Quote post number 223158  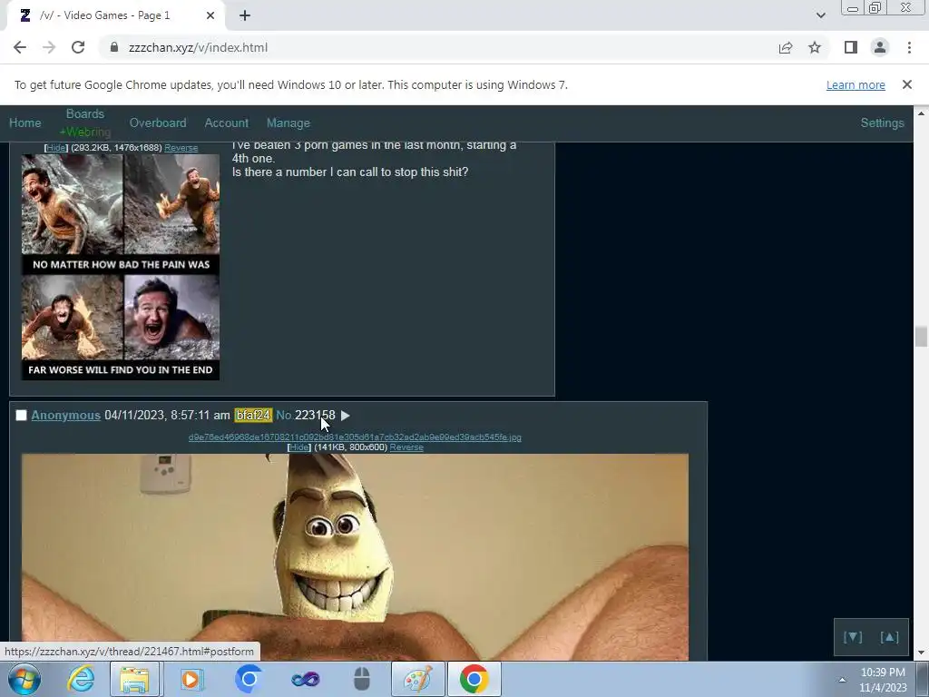coord(315,416)
